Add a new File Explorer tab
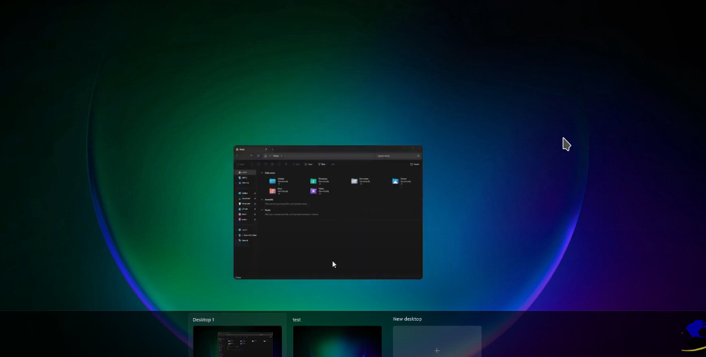Image resolution: width=706 pixels, height=357 pixels. click(x=272, y=149)
